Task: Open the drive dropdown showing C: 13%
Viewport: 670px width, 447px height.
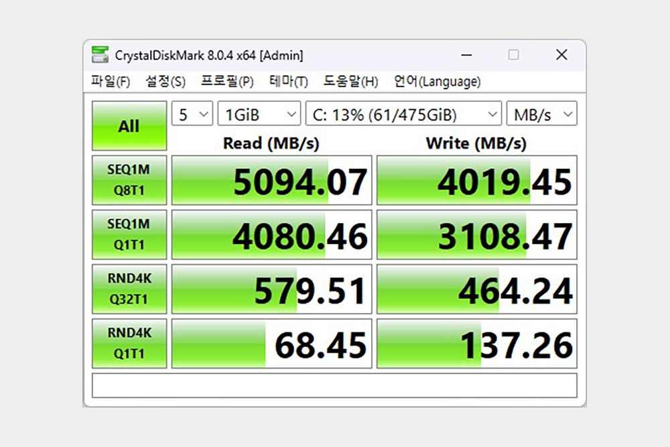Action: tap(403, 114)
